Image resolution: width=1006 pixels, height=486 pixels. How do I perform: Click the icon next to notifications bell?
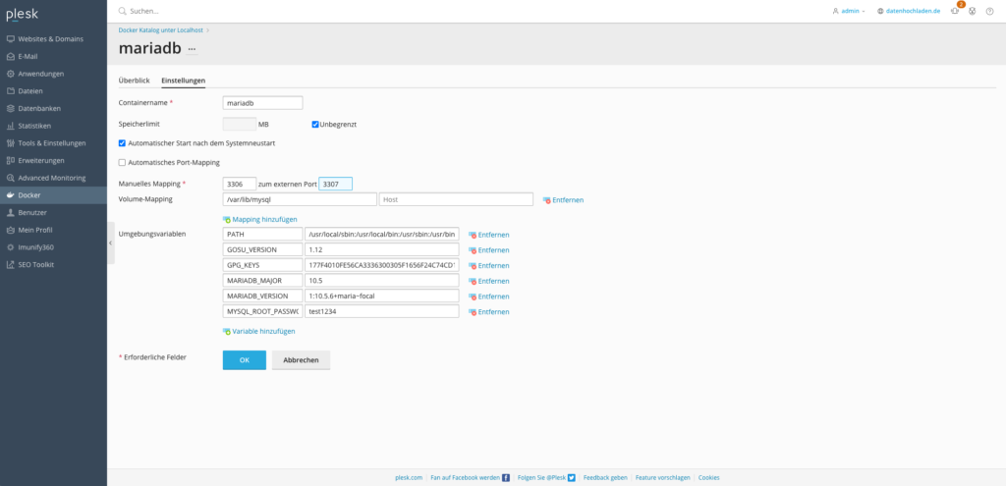(x=972, y=11)
